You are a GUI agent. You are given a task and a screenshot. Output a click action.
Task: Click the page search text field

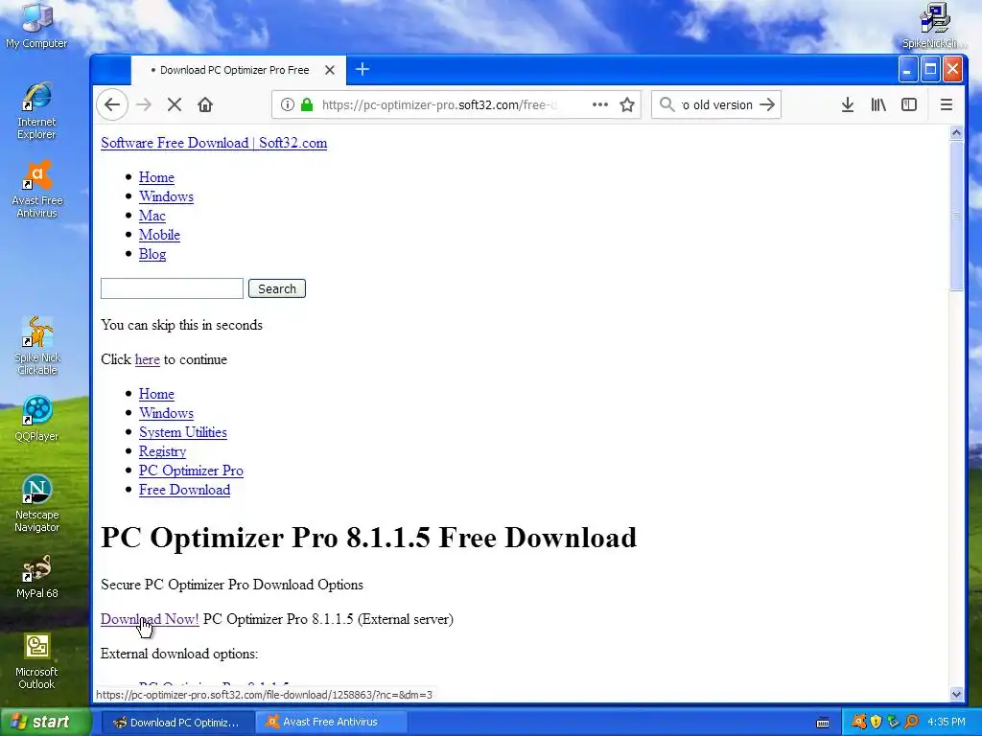pyautogui.click(x=173, y=288)
